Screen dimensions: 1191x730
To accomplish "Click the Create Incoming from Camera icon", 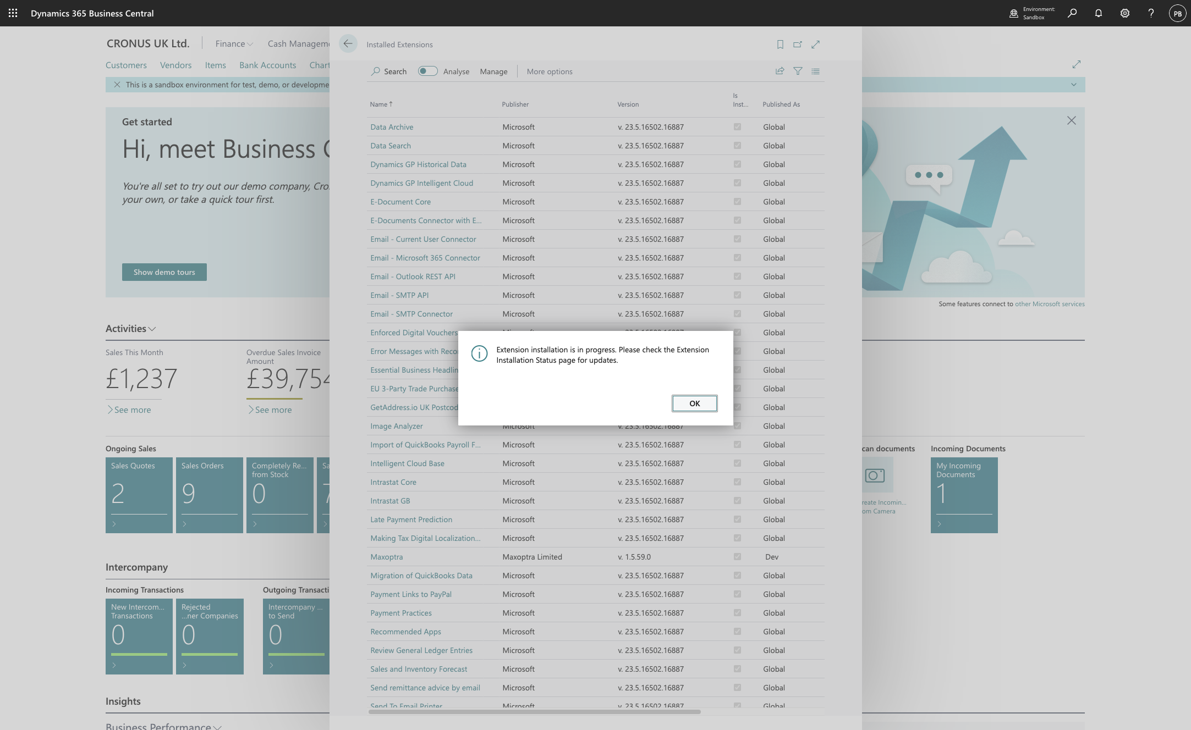I will pyautogui.click(x=874, y=475).
